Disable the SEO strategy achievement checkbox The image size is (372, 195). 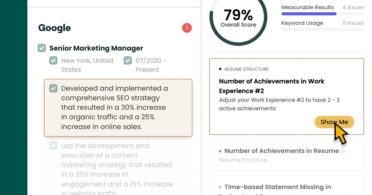coord(53,88)
